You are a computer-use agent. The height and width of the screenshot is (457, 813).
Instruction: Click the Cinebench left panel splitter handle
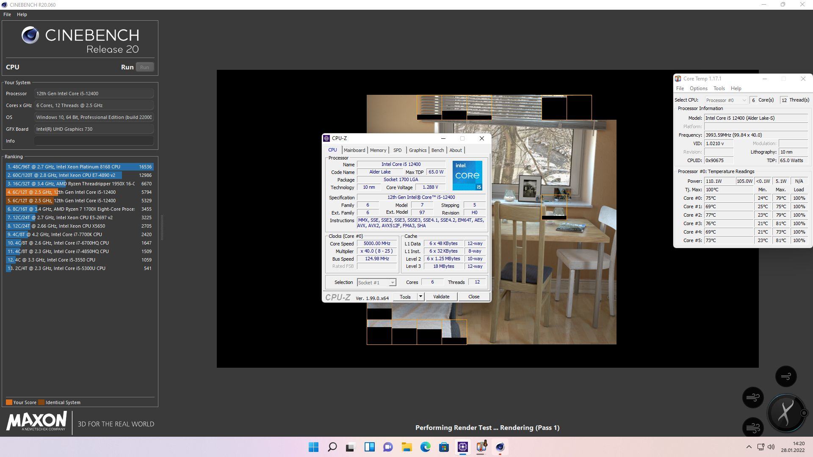click(x=162, y=227)
